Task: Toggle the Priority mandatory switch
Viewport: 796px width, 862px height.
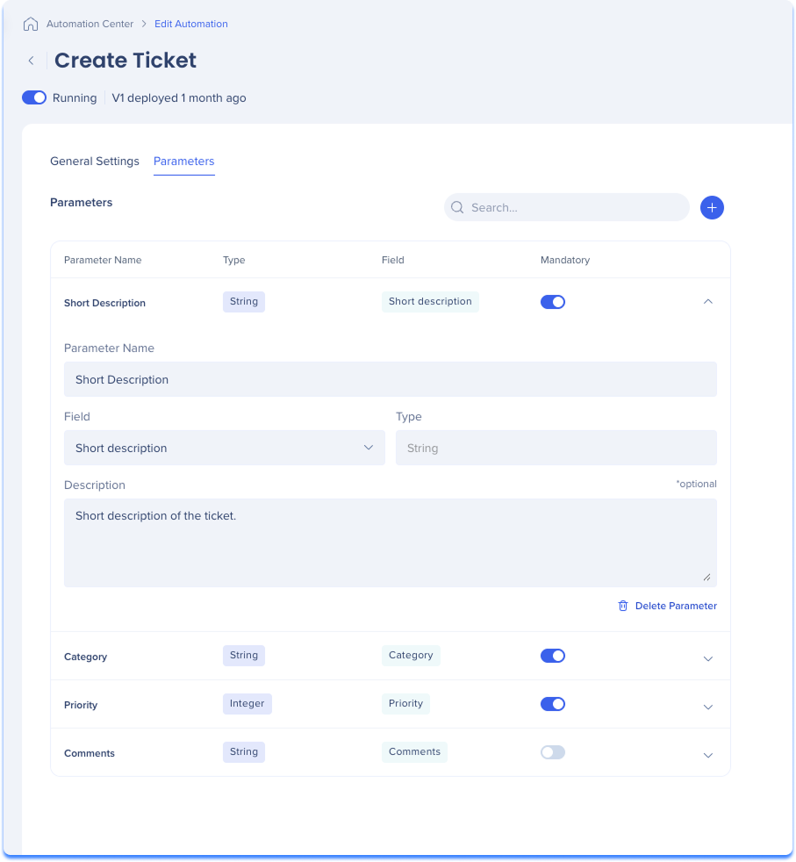Action: [553, 704]
